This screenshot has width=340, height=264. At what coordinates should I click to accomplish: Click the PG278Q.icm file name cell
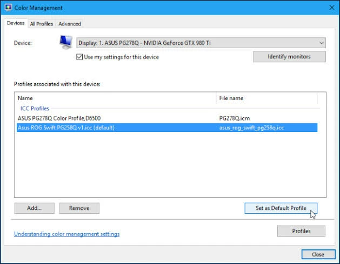(x=235, y=118)
